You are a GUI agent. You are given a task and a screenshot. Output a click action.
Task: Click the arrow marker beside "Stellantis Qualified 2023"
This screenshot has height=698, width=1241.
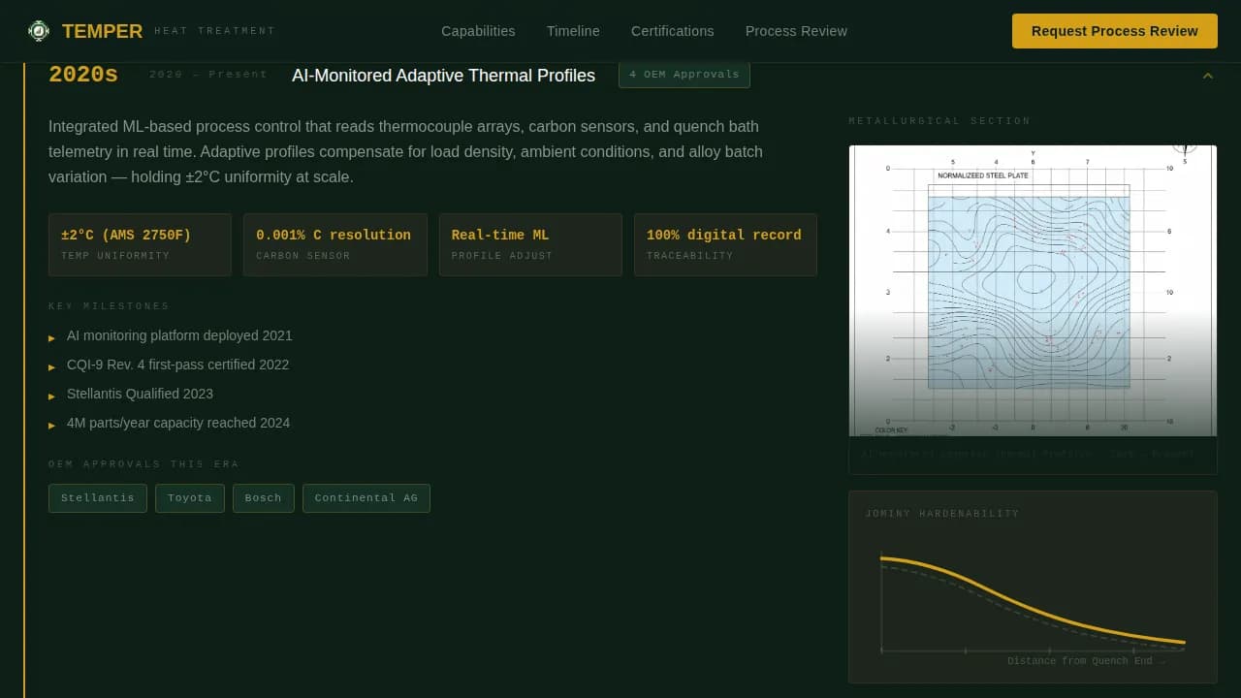pyautogui.click(x=52, y=397)
